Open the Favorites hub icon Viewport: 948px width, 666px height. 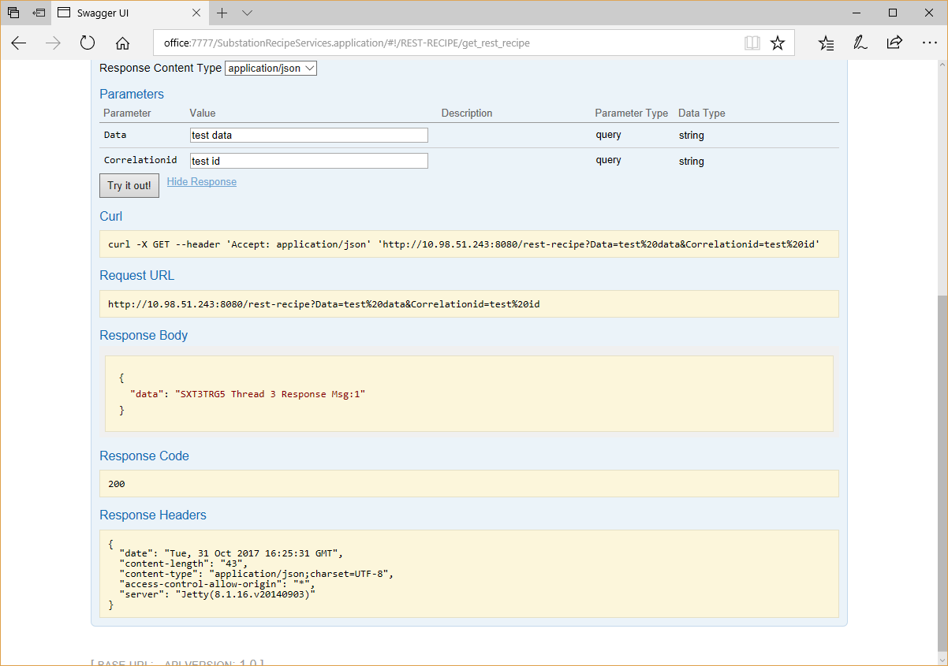click(x=826, y=43)
